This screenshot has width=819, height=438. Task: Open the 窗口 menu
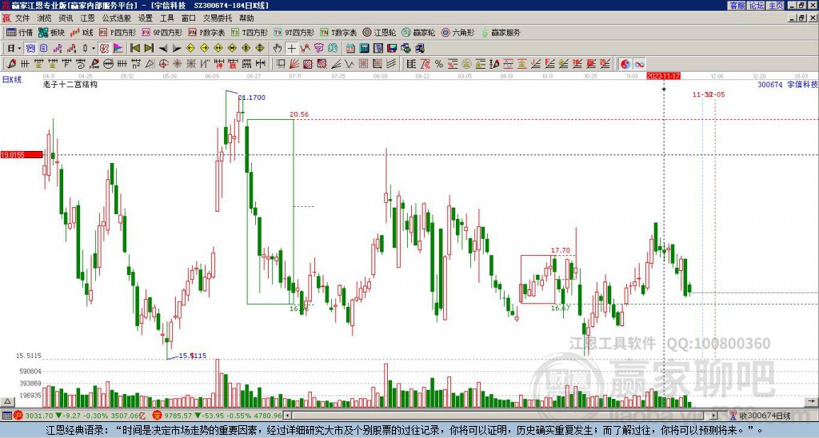coord(189,18)
